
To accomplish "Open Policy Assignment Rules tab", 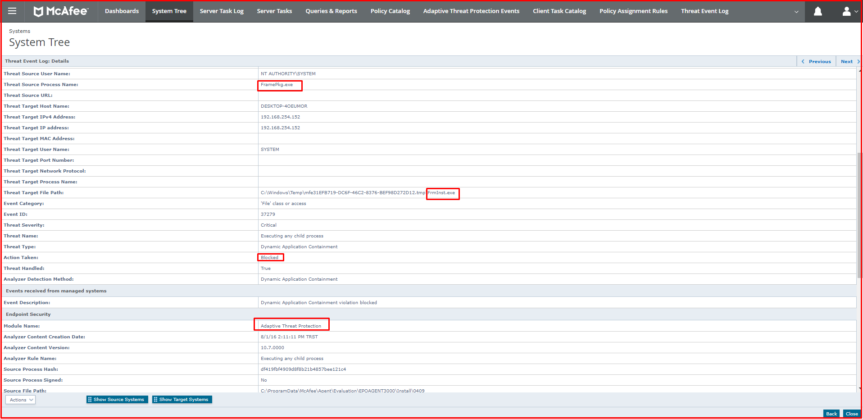I will 633,11.
